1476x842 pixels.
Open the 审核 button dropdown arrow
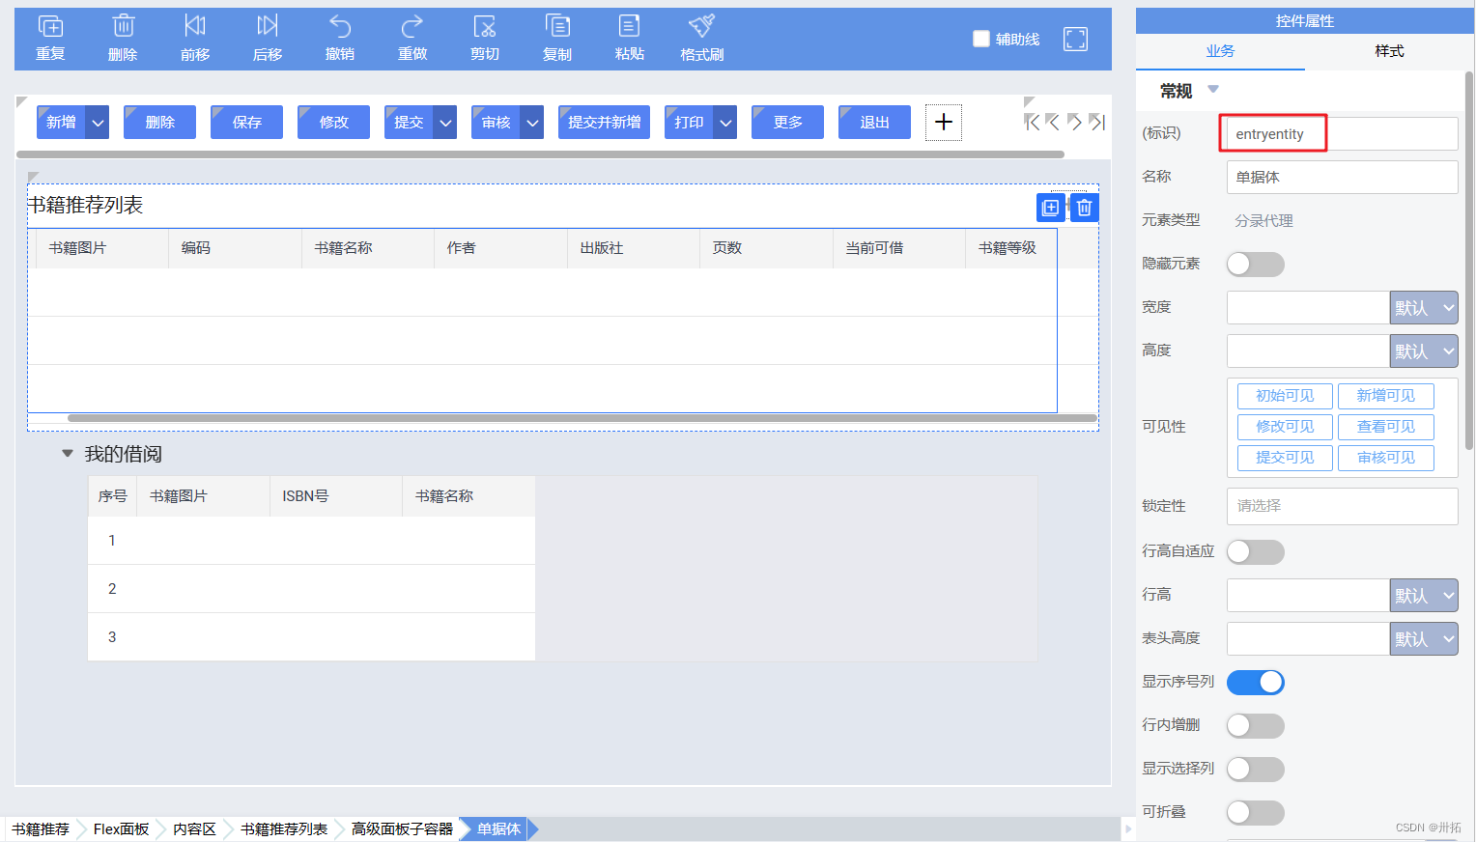pyautogui.click(x=532, y=123)
